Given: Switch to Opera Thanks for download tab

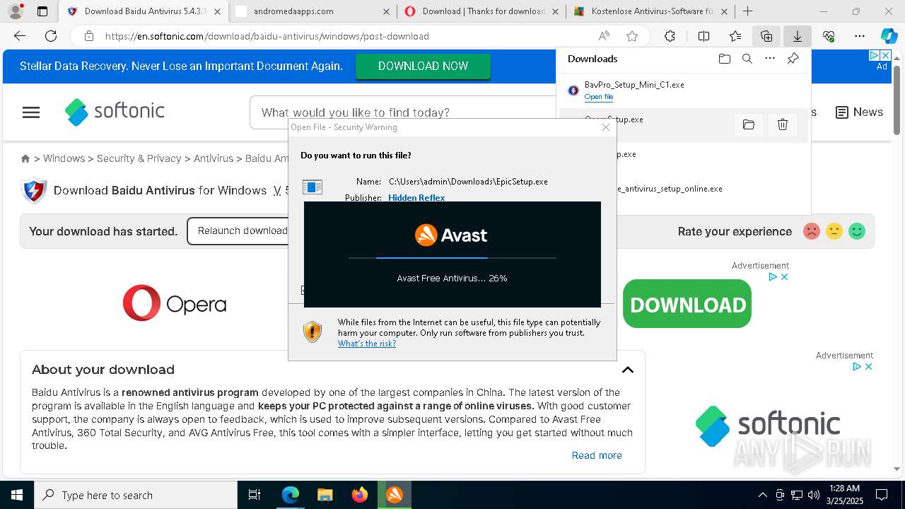Looking at the screenshot, I should point(481,11).
